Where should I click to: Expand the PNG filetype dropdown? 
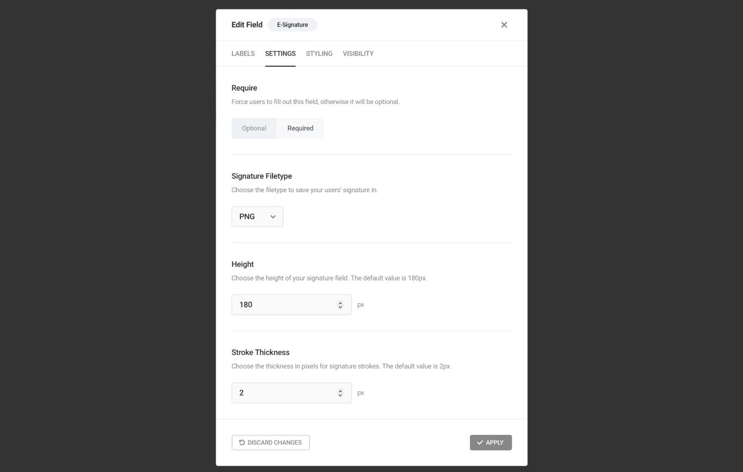(257, 217)
